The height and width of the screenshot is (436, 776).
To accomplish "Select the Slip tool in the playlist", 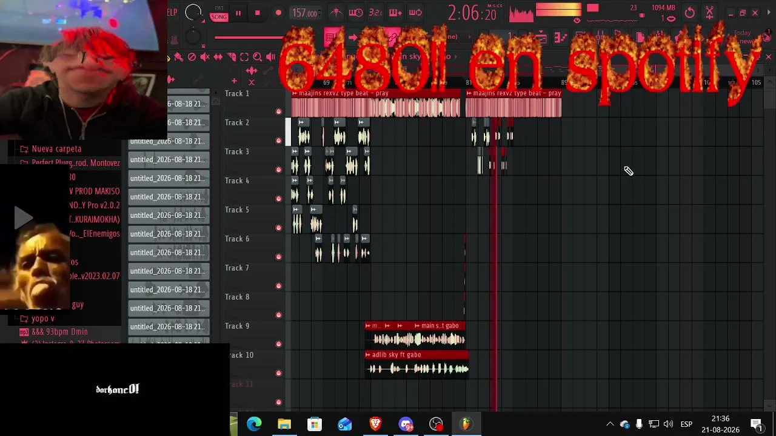I will point(218,57).
